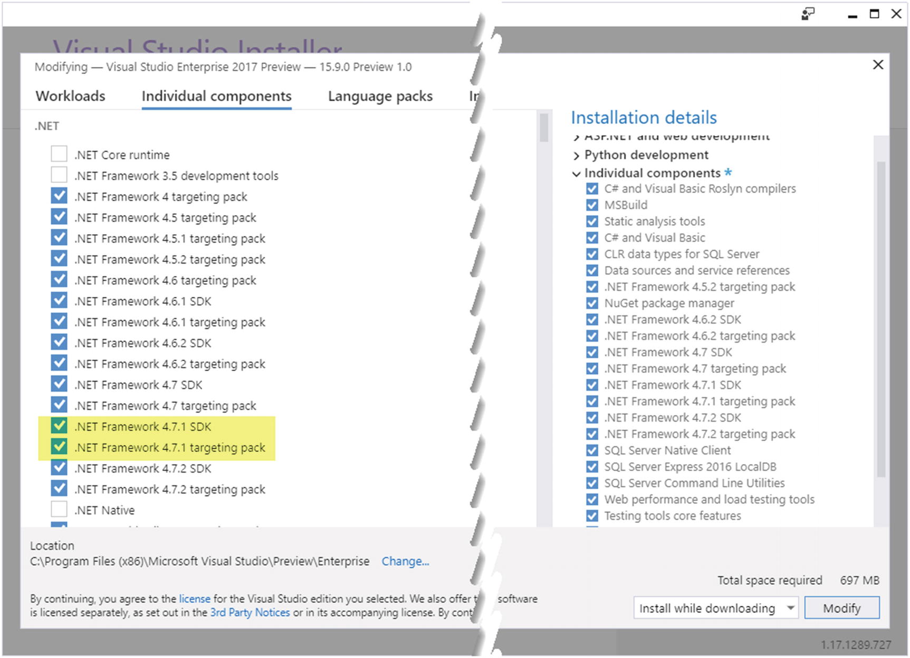
Task: Click the Installation details heading
Action: [644, 117]
